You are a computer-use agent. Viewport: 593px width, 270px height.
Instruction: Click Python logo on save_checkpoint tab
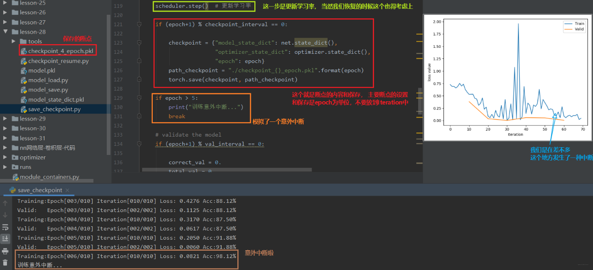click(12, 190)
